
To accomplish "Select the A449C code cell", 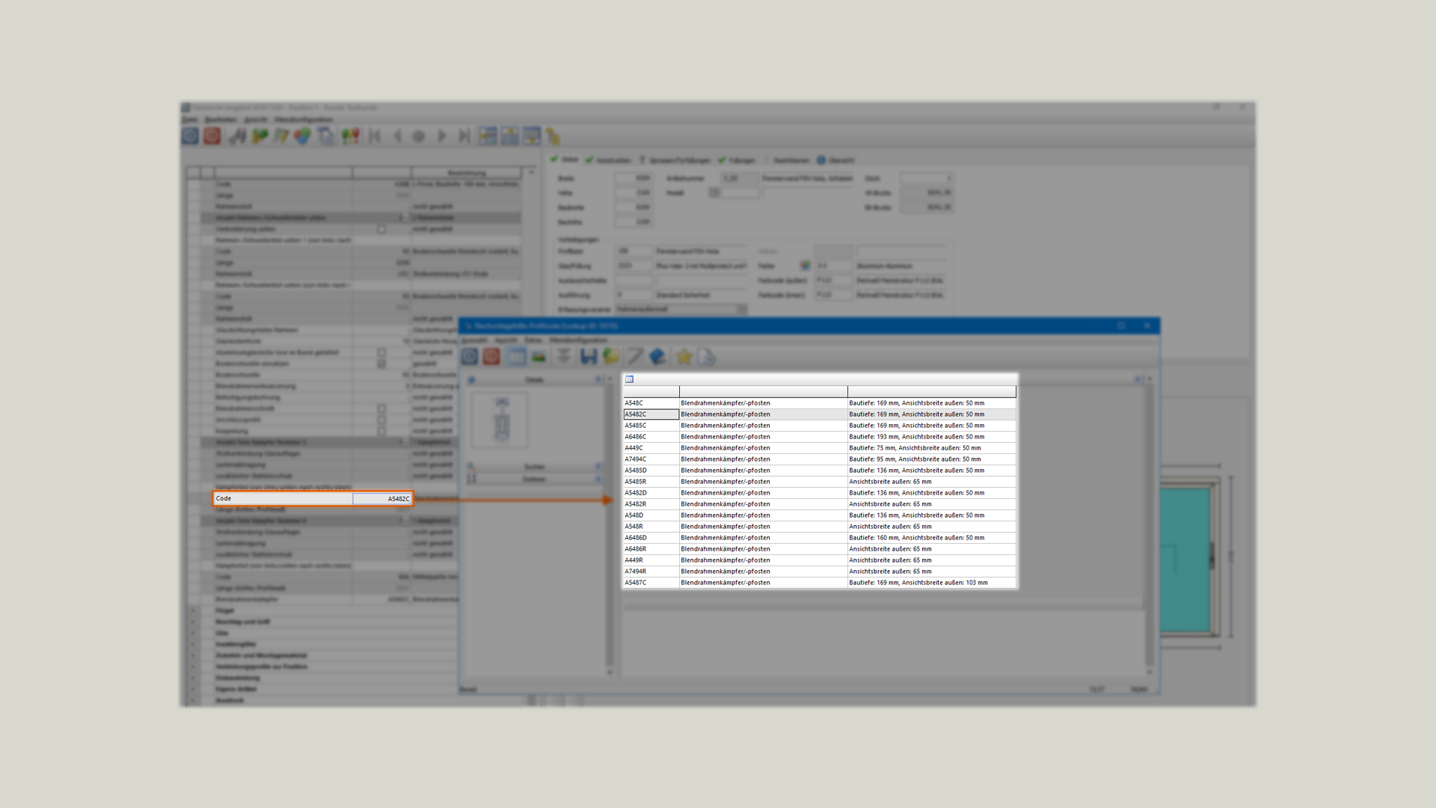I will click(651, 447).
